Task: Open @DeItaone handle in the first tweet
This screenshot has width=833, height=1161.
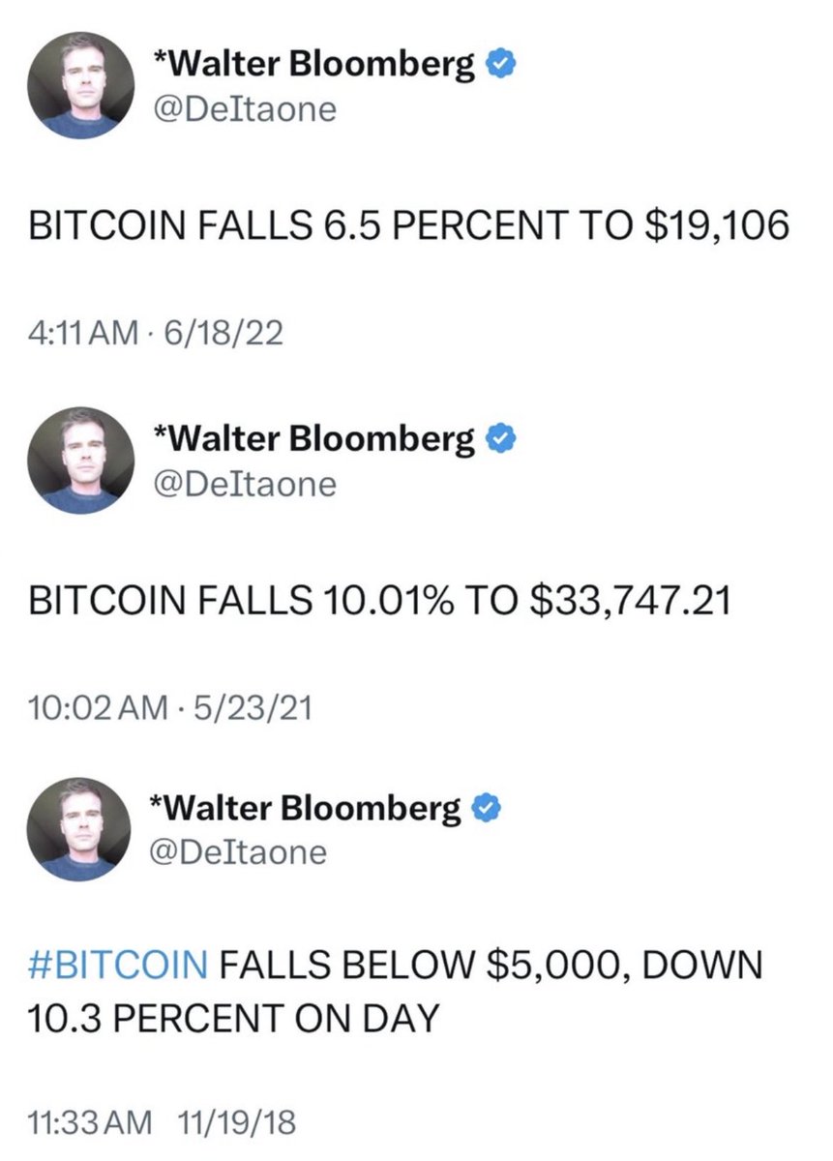Action: pos(246,109)
